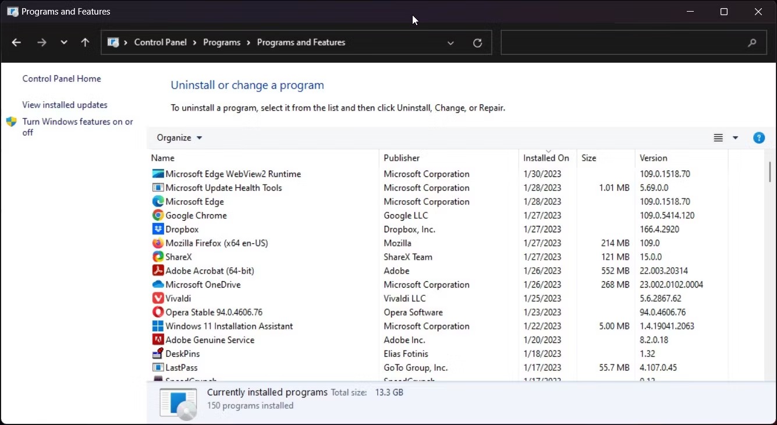777x425 pixels.
Task: Select the Opera Software publisher cell
Action: click(x=413, y=312)
